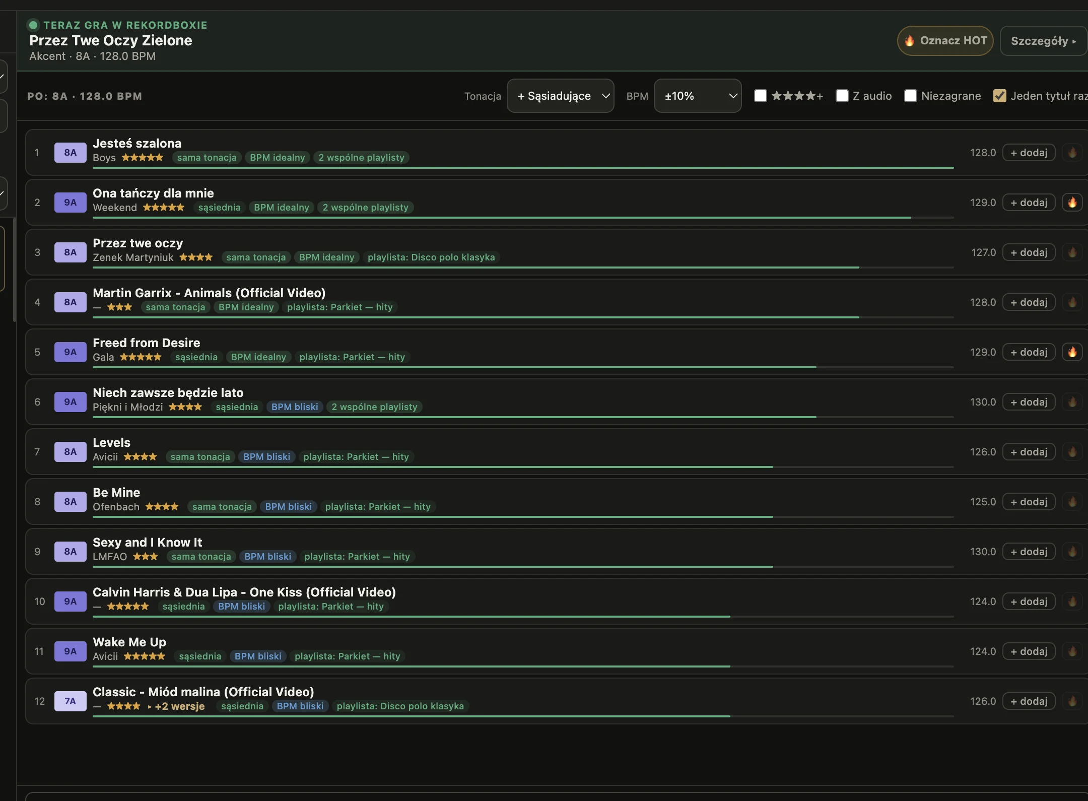Click flame icon for Freed from Desire
This screenshot has height=801, width=1088.
tap(1072, 352)
